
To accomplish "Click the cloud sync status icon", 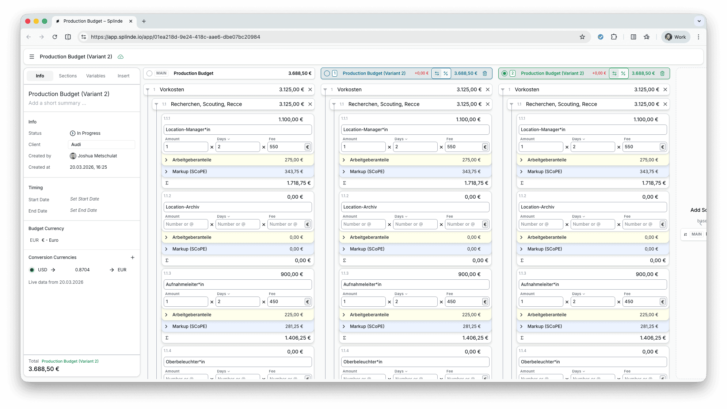I will pyautogui.click(x=121, y=57).
